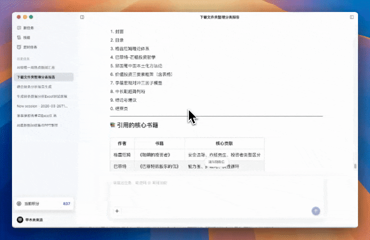
Task: Open the 定时任务 clock icon
Action: (x=19, y=47)
